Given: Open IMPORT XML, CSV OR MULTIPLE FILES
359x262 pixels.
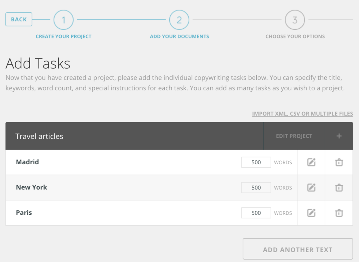Looking at the screenshot, I should point(303,113).
